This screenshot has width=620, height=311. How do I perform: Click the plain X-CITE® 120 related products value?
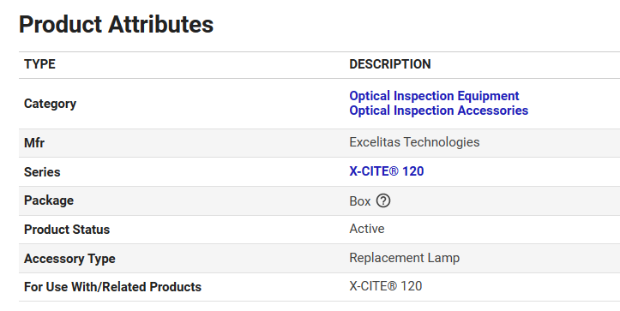pos(386,286)
